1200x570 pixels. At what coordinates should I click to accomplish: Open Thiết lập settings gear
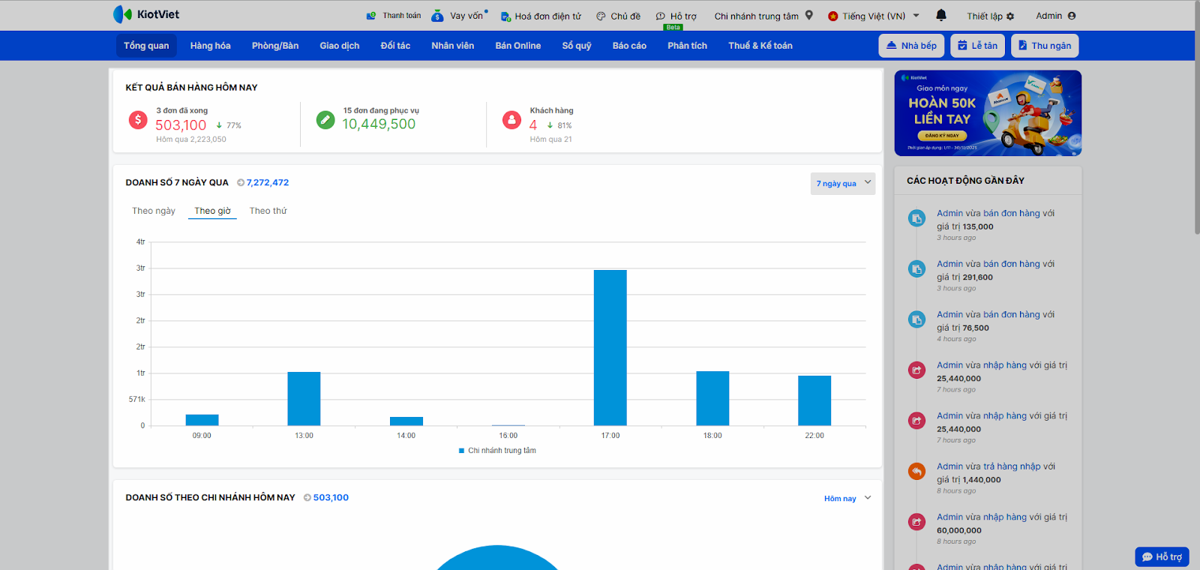click(x=1010, y=16)
